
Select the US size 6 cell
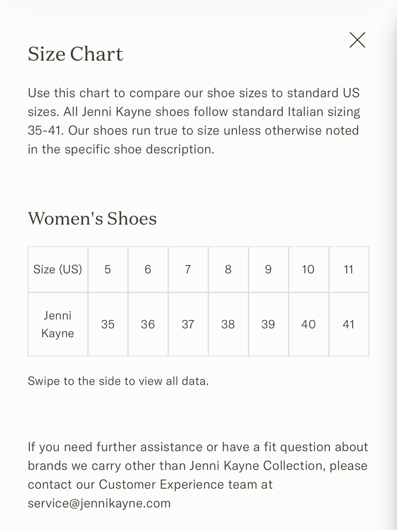click(x=148, y=270)
